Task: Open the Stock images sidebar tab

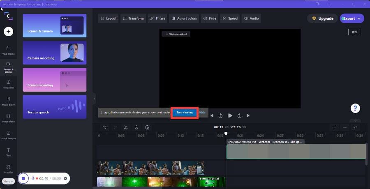Action: coord(8,135)
